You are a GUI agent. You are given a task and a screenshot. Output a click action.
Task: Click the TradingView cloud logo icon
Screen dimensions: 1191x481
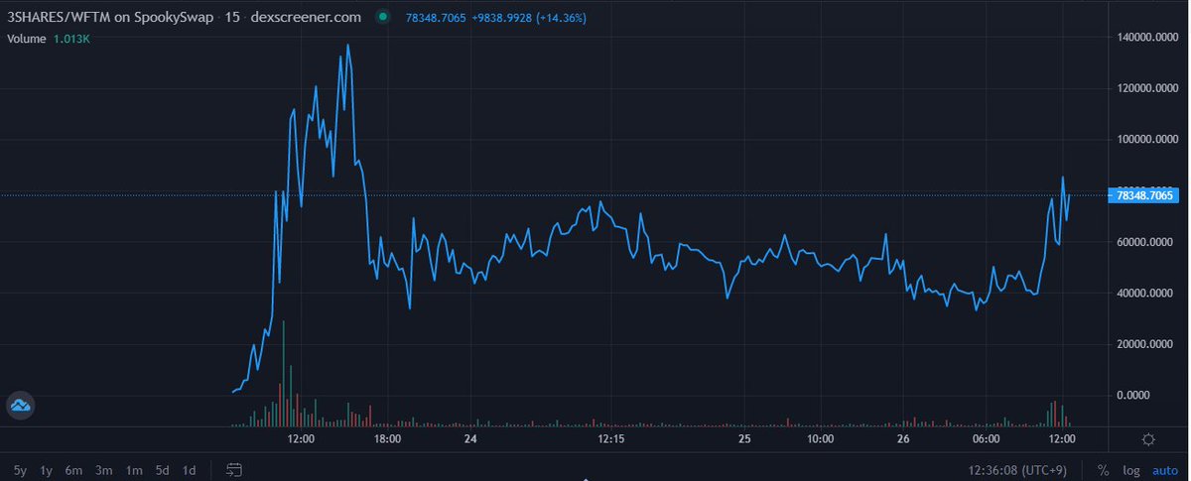point(21,405)
